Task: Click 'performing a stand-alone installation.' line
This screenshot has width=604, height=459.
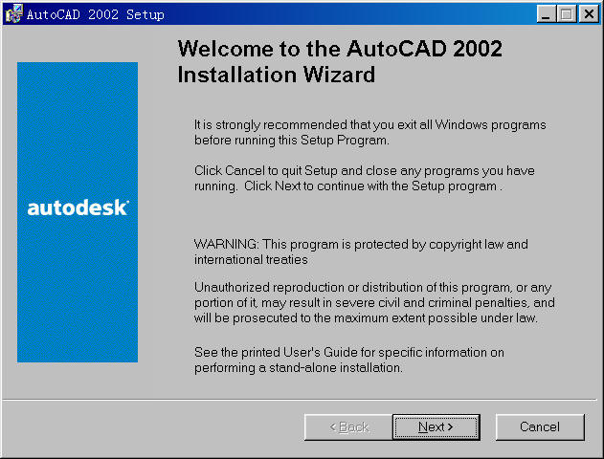Action: (299, 368)
